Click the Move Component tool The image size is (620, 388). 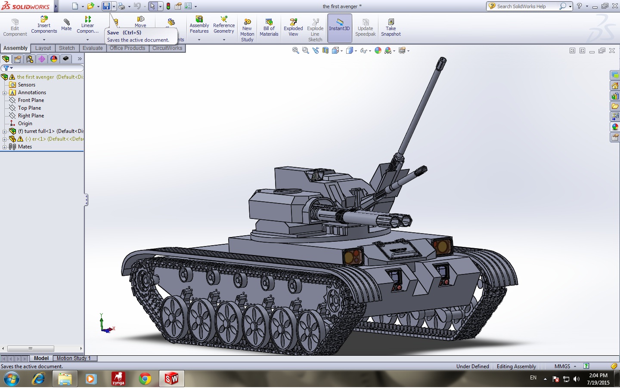tap(140, 22)
